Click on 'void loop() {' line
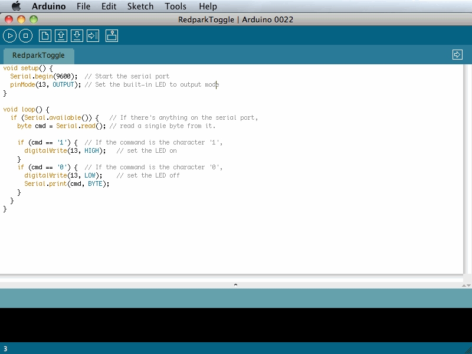The height and width of the screenshot is (354, 472). pyautogui.click(x=26, y=110)
